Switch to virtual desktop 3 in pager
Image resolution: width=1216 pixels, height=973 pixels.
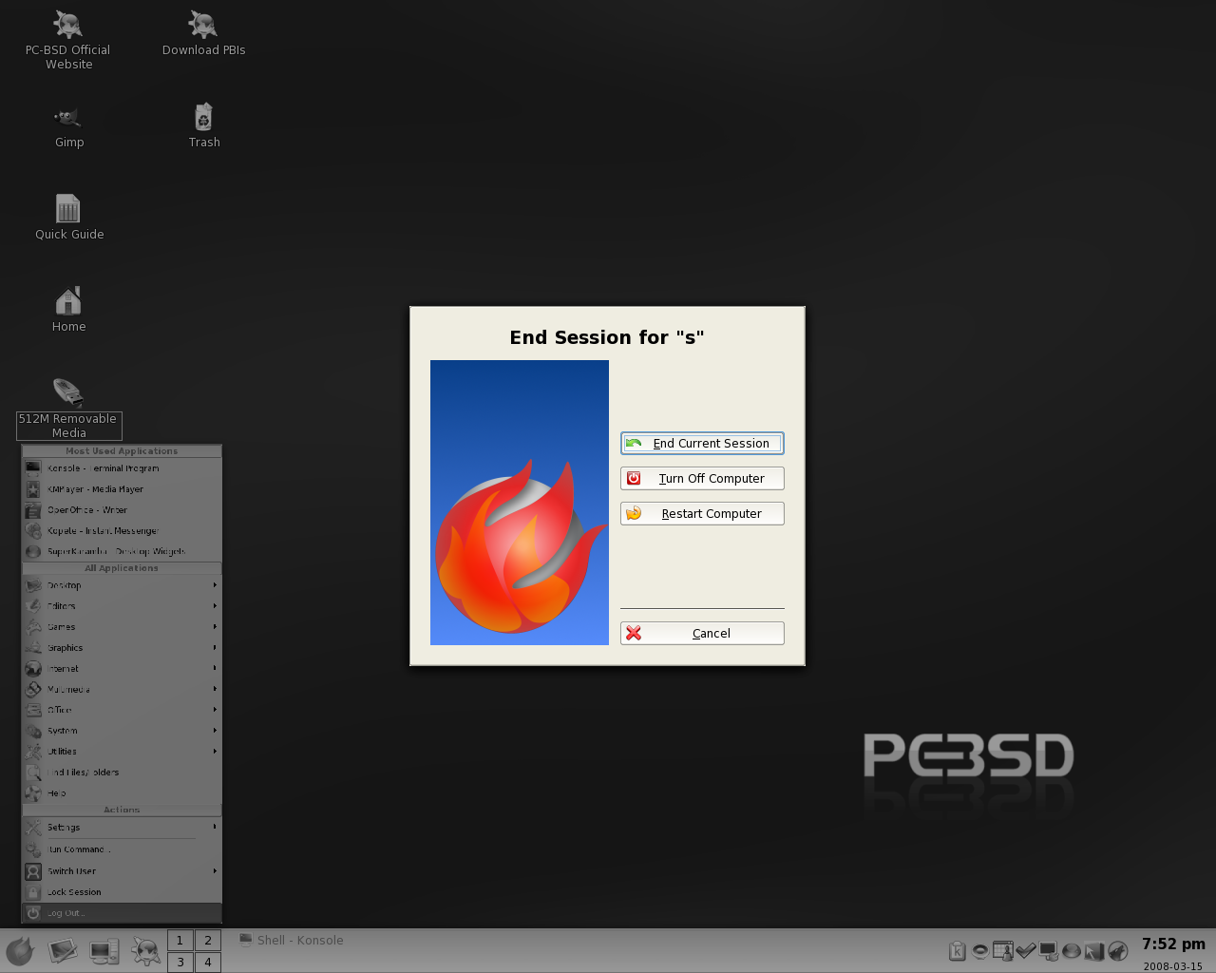[x=180, y=963]
